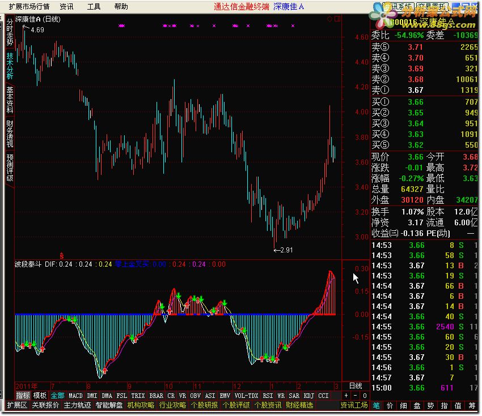This screenshot has height=416, width=482.
Task: Switch indicator to WR
Action: pos(281,396)
